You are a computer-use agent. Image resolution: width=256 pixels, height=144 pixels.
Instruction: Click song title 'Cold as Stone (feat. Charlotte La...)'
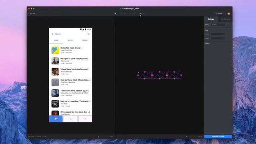click(76, 80)
